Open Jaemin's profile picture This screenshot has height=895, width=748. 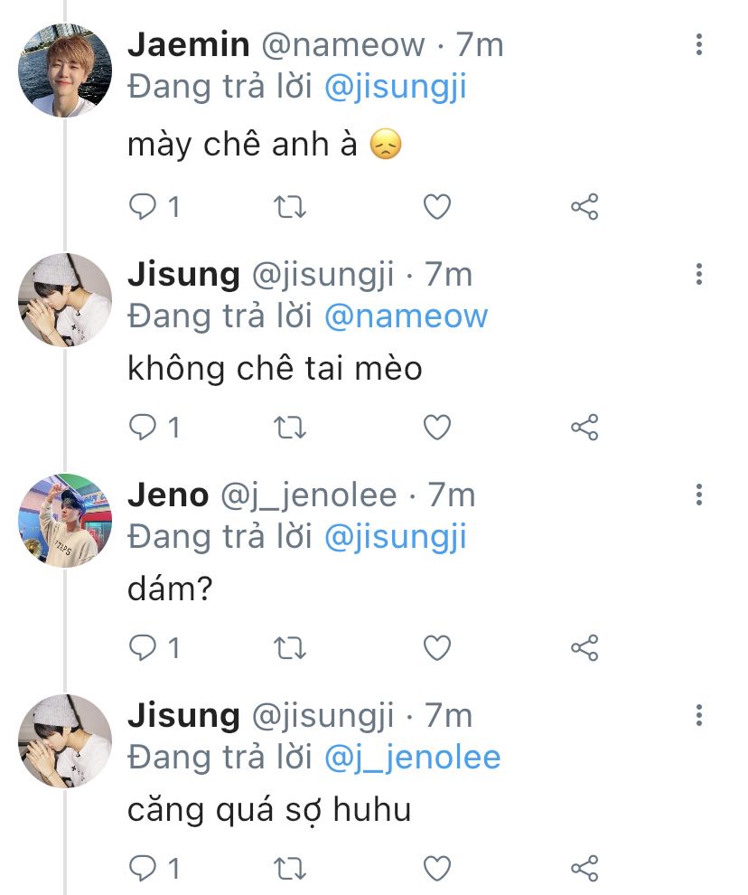[65, 71]
